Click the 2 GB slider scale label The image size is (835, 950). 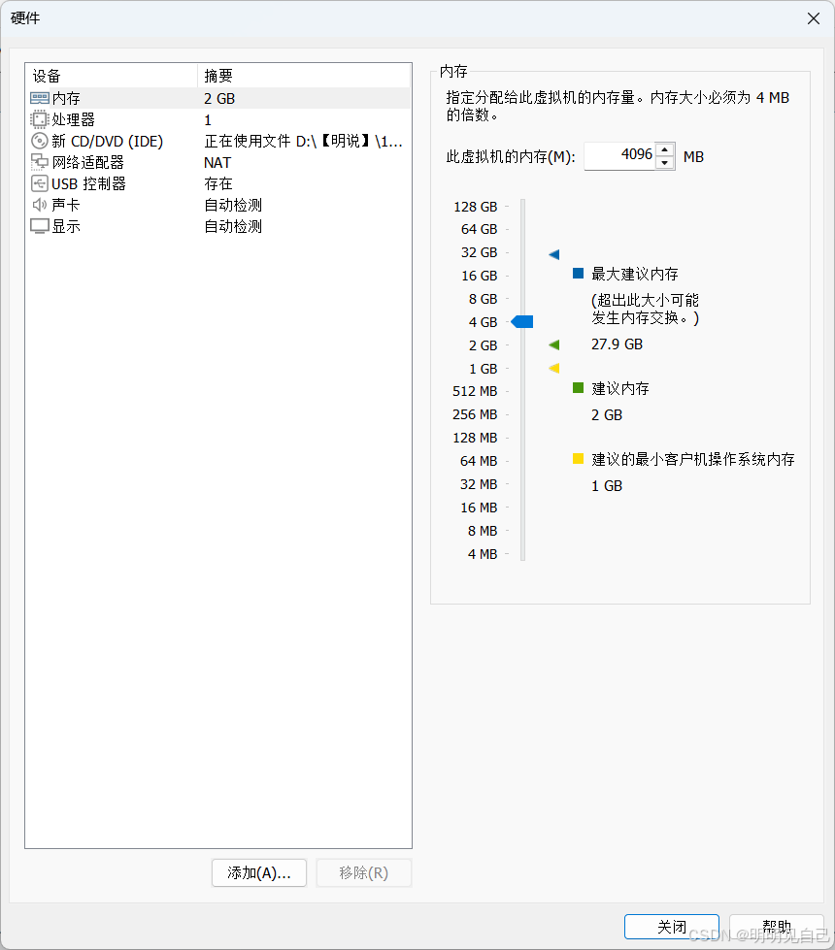pyautogui.click(x=483, y=345)
